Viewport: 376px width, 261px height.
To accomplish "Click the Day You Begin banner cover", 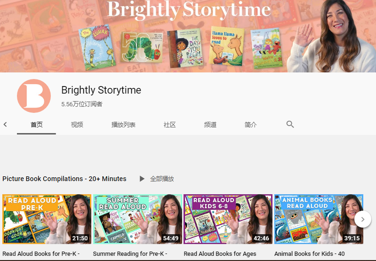I will tap(185, 48).
